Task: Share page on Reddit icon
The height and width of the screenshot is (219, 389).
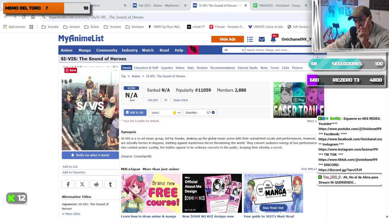Action: [x=96, y=184]
